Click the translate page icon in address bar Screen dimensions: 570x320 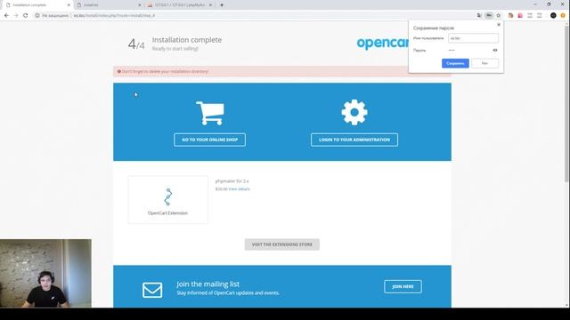pyautogui.click(x=479, y=16)
